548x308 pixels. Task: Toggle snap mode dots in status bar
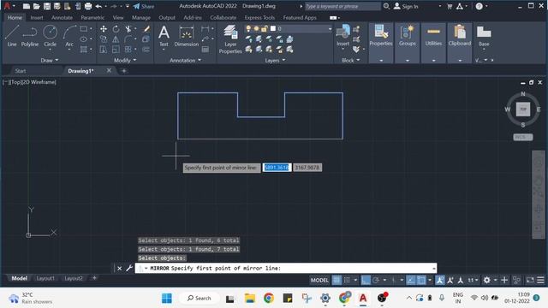[347, 280]
